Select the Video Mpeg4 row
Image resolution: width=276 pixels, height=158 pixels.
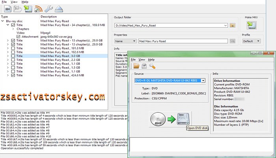click(54, 33)
